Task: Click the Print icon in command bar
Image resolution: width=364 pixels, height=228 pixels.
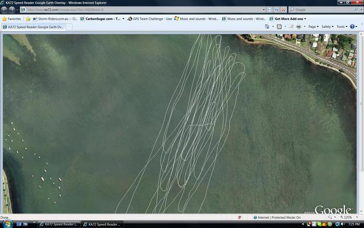Action: (x=298, y=27)
